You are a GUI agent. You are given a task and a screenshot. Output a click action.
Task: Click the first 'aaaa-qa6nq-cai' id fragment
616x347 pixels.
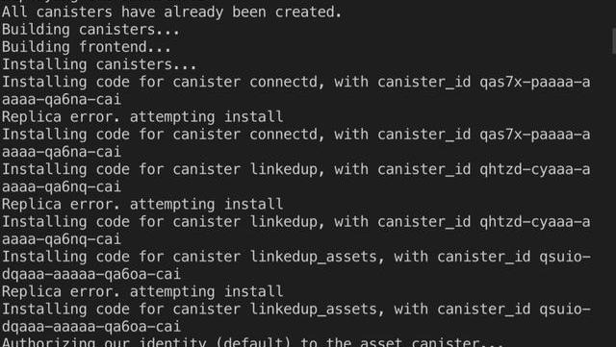coord(62,186)
